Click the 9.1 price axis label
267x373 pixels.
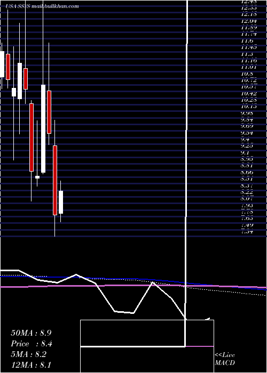[246, 153]
